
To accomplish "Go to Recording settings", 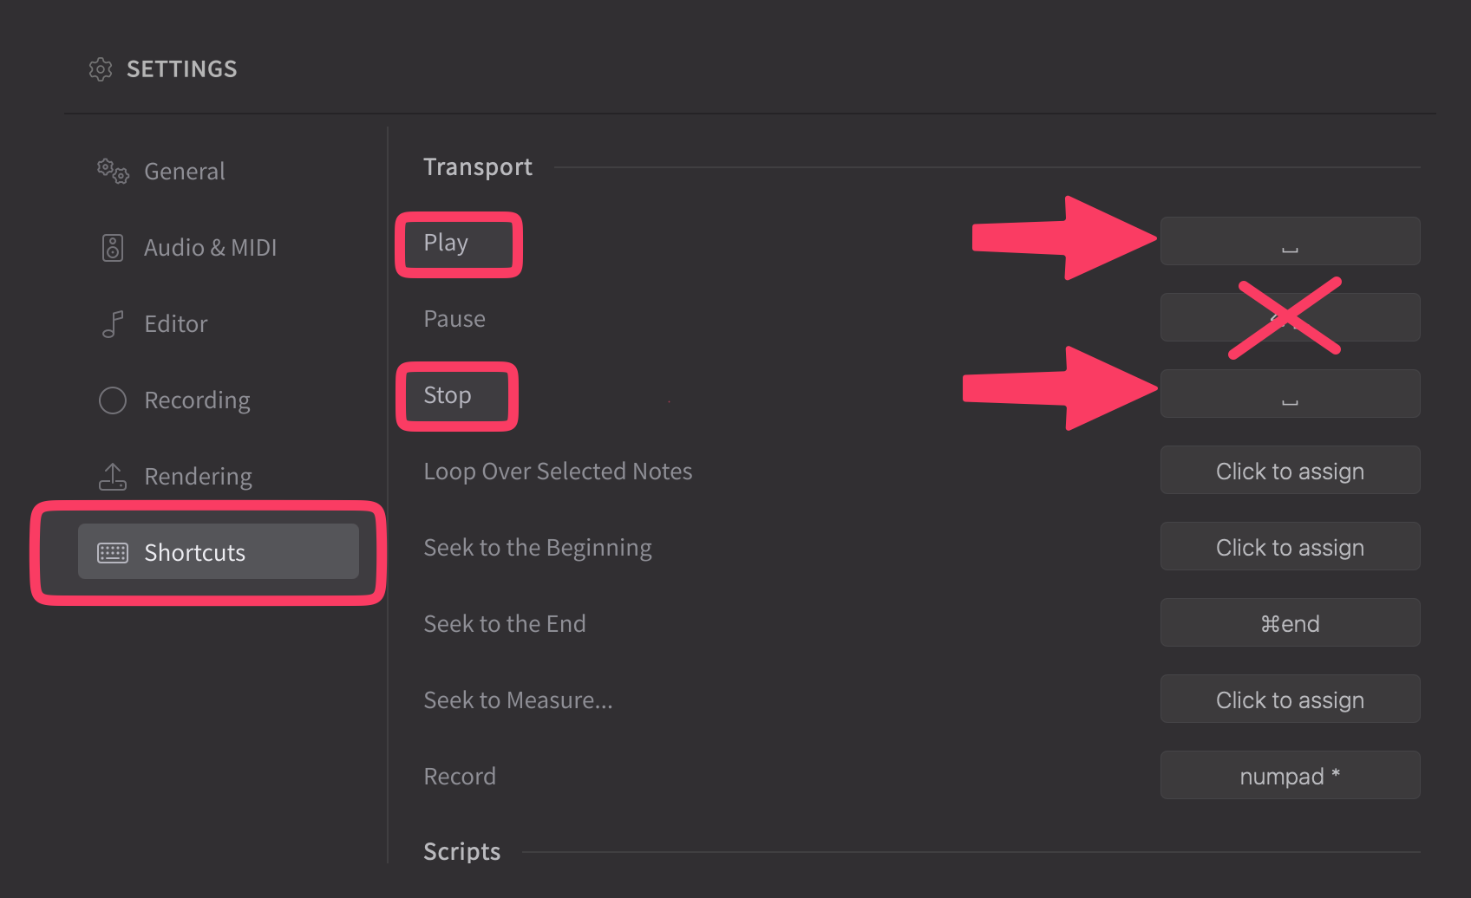I will (x=197, y=400).
